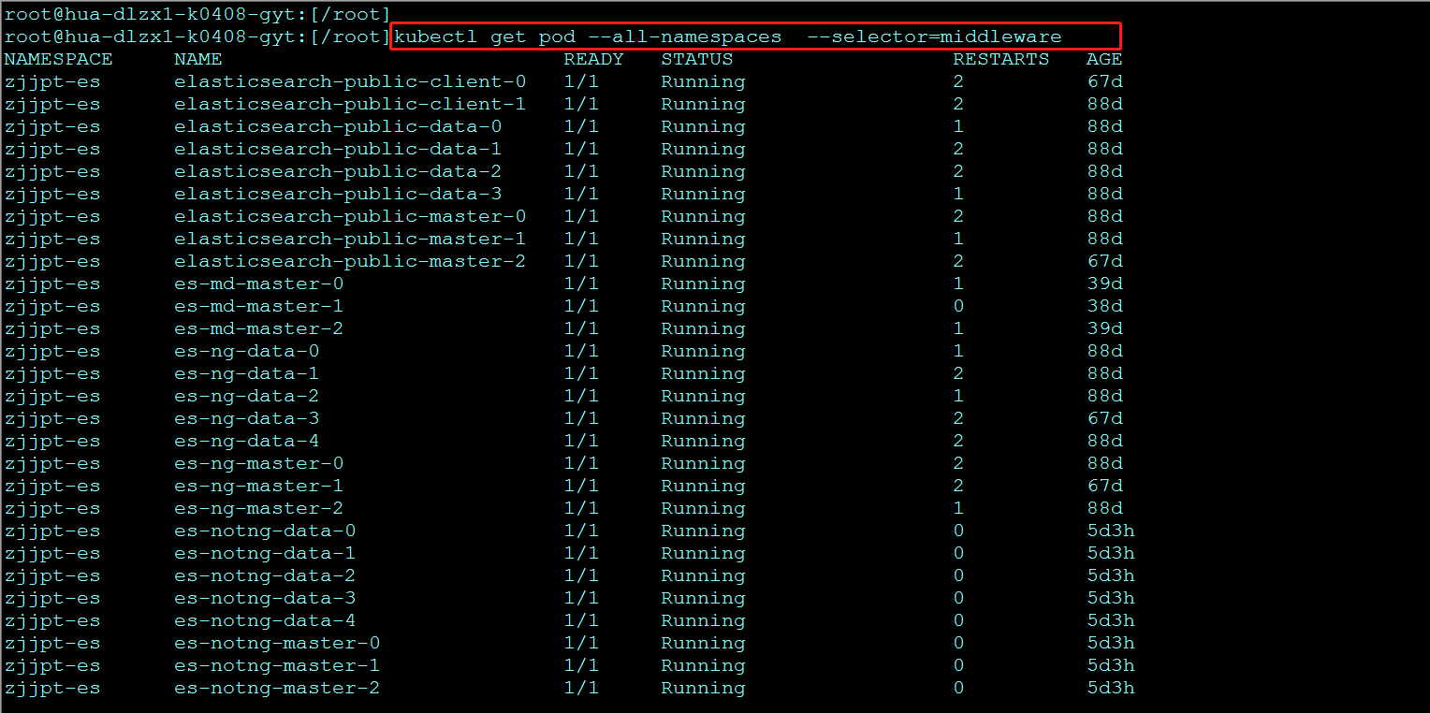Click the 38d age of es-md-master-1

1104,306
